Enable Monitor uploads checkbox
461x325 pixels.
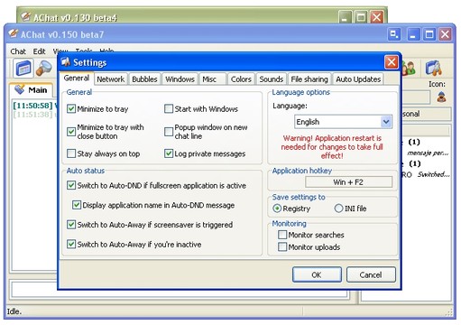[282, 247]
